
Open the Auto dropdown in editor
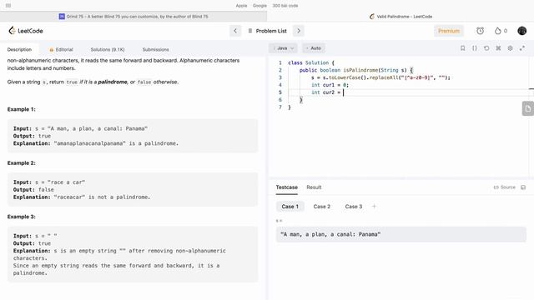click(x=314, y=48)
